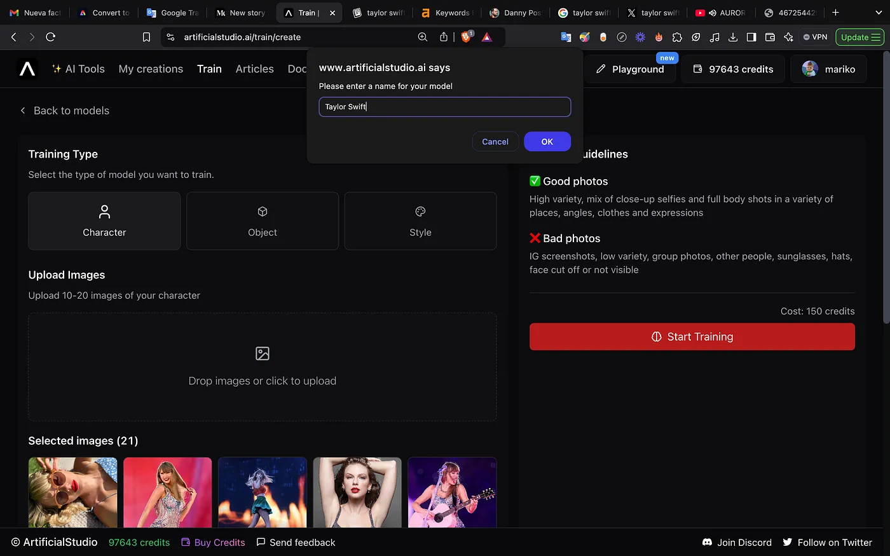The image size is (890, 556).
Task: Select the red background stage photo thumbnail
Action: (x=168, y=492)
